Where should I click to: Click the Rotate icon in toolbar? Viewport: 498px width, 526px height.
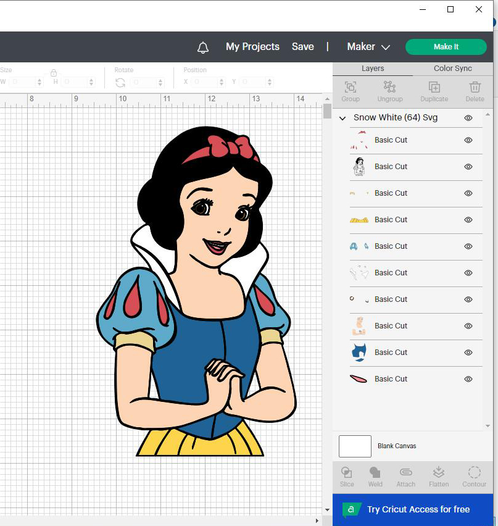120,83
